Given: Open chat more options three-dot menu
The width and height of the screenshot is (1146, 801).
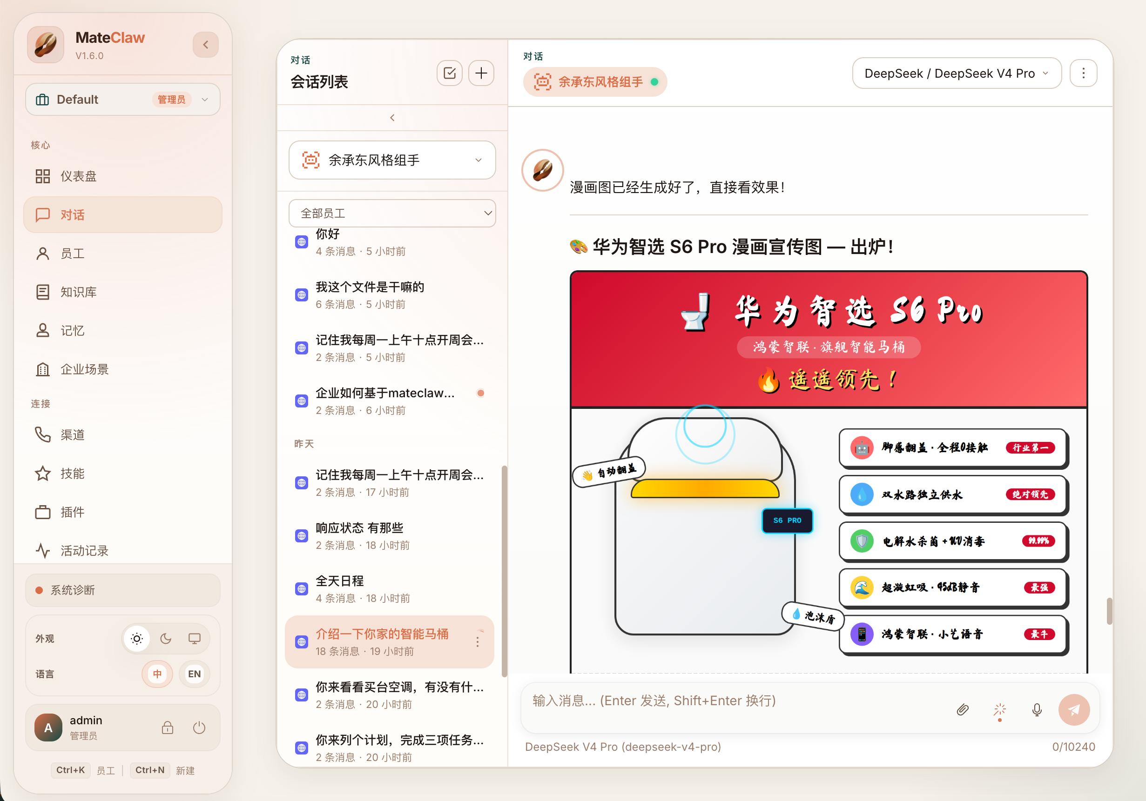Looking at the screenshot, I should point(1083,73).
